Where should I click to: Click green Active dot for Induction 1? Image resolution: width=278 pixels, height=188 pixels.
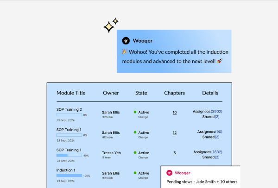(x=135, y=173)
